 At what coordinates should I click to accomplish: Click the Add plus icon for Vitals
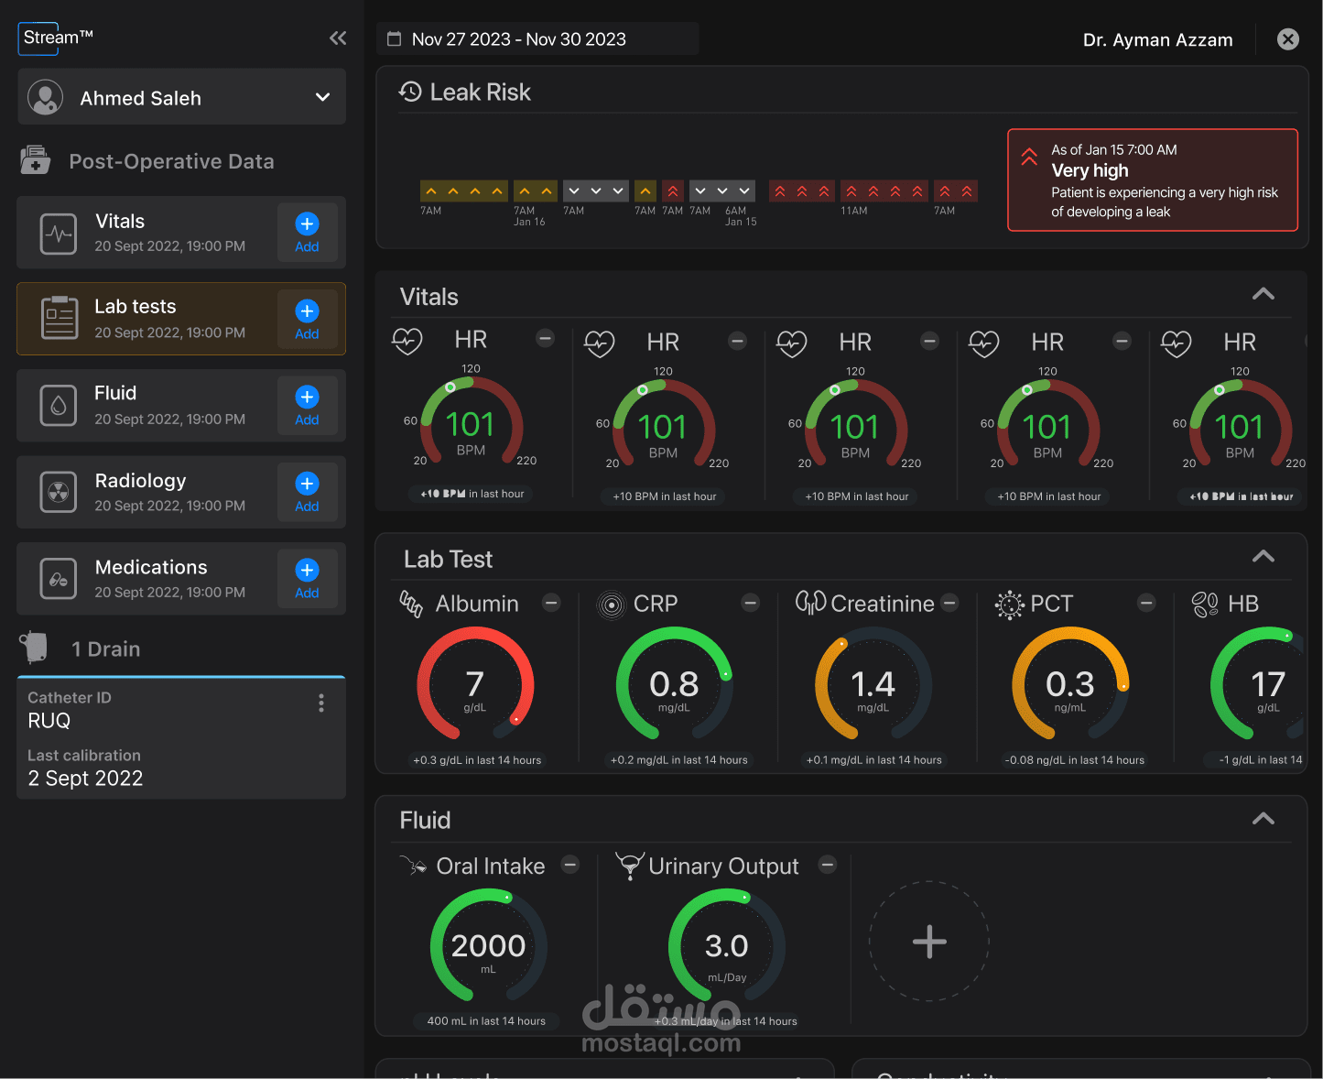click(307, 223)
